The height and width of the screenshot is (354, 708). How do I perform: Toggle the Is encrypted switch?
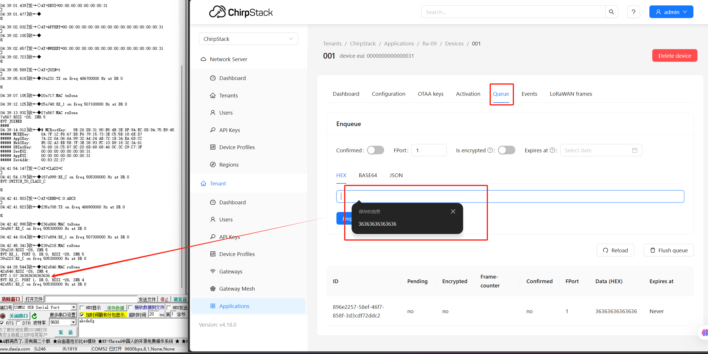[x=506, y=150]
